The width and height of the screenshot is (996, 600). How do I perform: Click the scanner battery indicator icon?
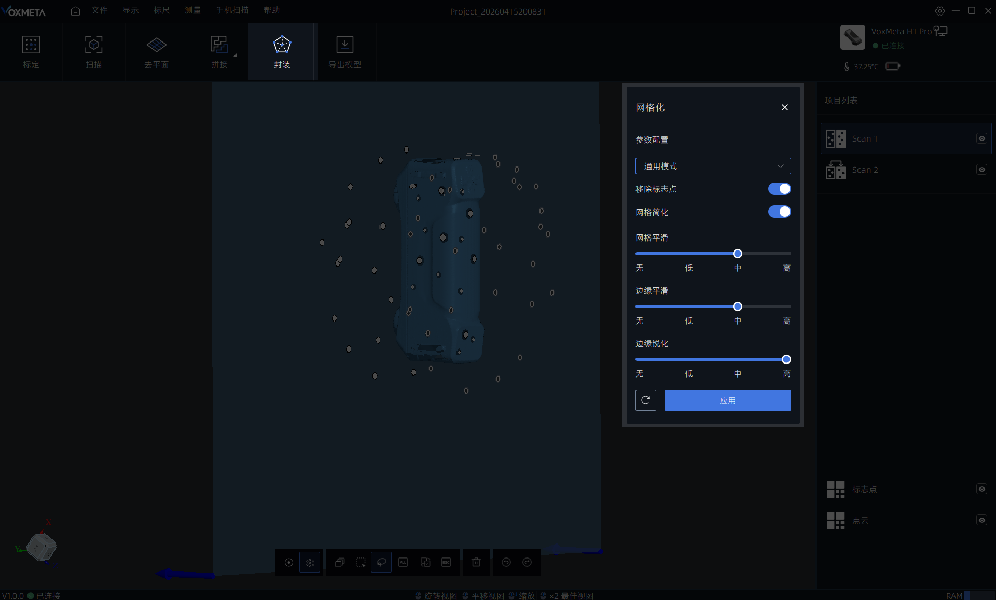[x=893, y=66]
